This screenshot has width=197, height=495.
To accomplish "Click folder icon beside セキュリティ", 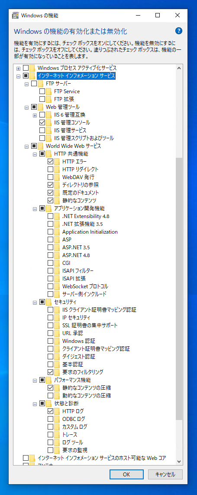I will (x=48, y=302).
